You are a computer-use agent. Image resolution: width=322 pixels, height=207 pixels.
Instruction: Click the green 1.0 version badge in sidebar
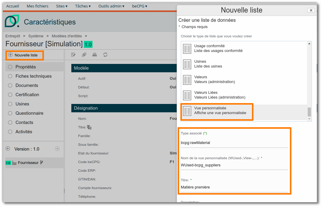8,163
